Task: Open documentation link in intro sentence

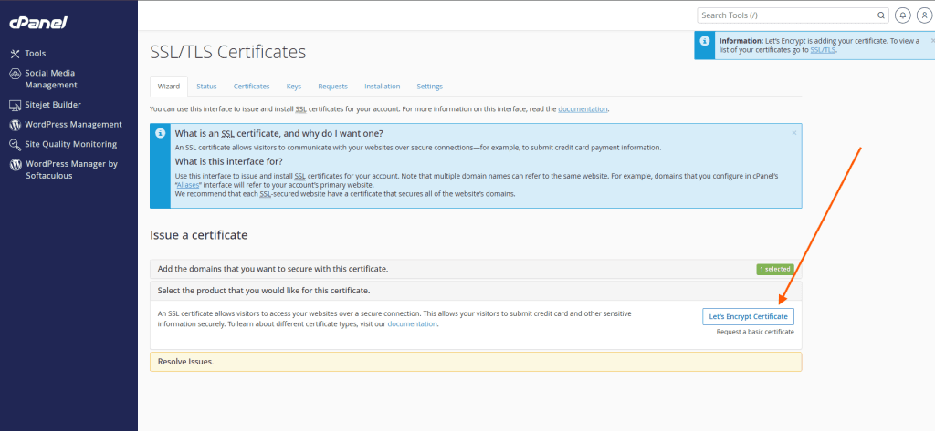Action: click(x=583, y=109)
